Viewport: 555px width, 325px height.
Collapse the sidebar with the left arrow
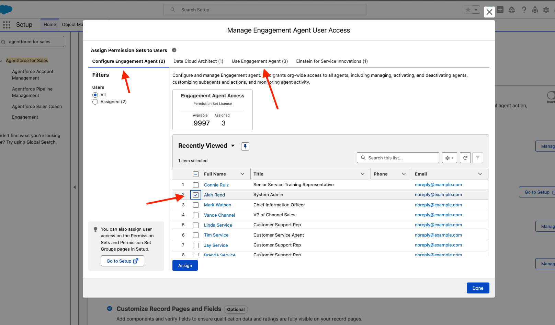click(75, 187)
